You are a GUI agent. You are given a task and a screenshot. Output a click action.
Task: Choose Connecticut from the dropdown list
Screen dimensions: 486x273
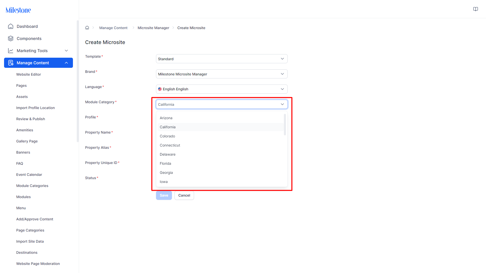click(220, 145)
